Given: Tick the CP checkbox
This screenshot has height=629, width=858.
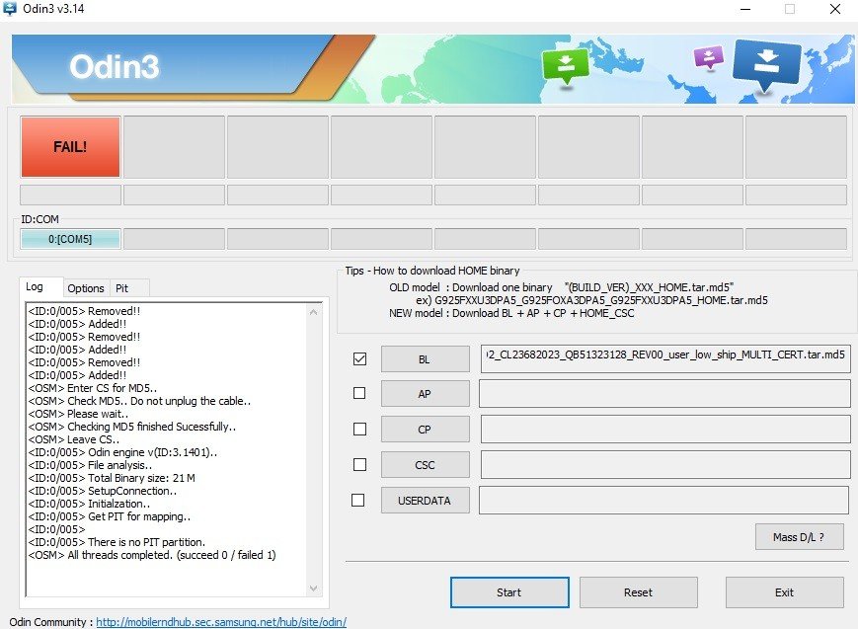Looking at the screenshot, I should pyautogui.click(x=359, y=429).
